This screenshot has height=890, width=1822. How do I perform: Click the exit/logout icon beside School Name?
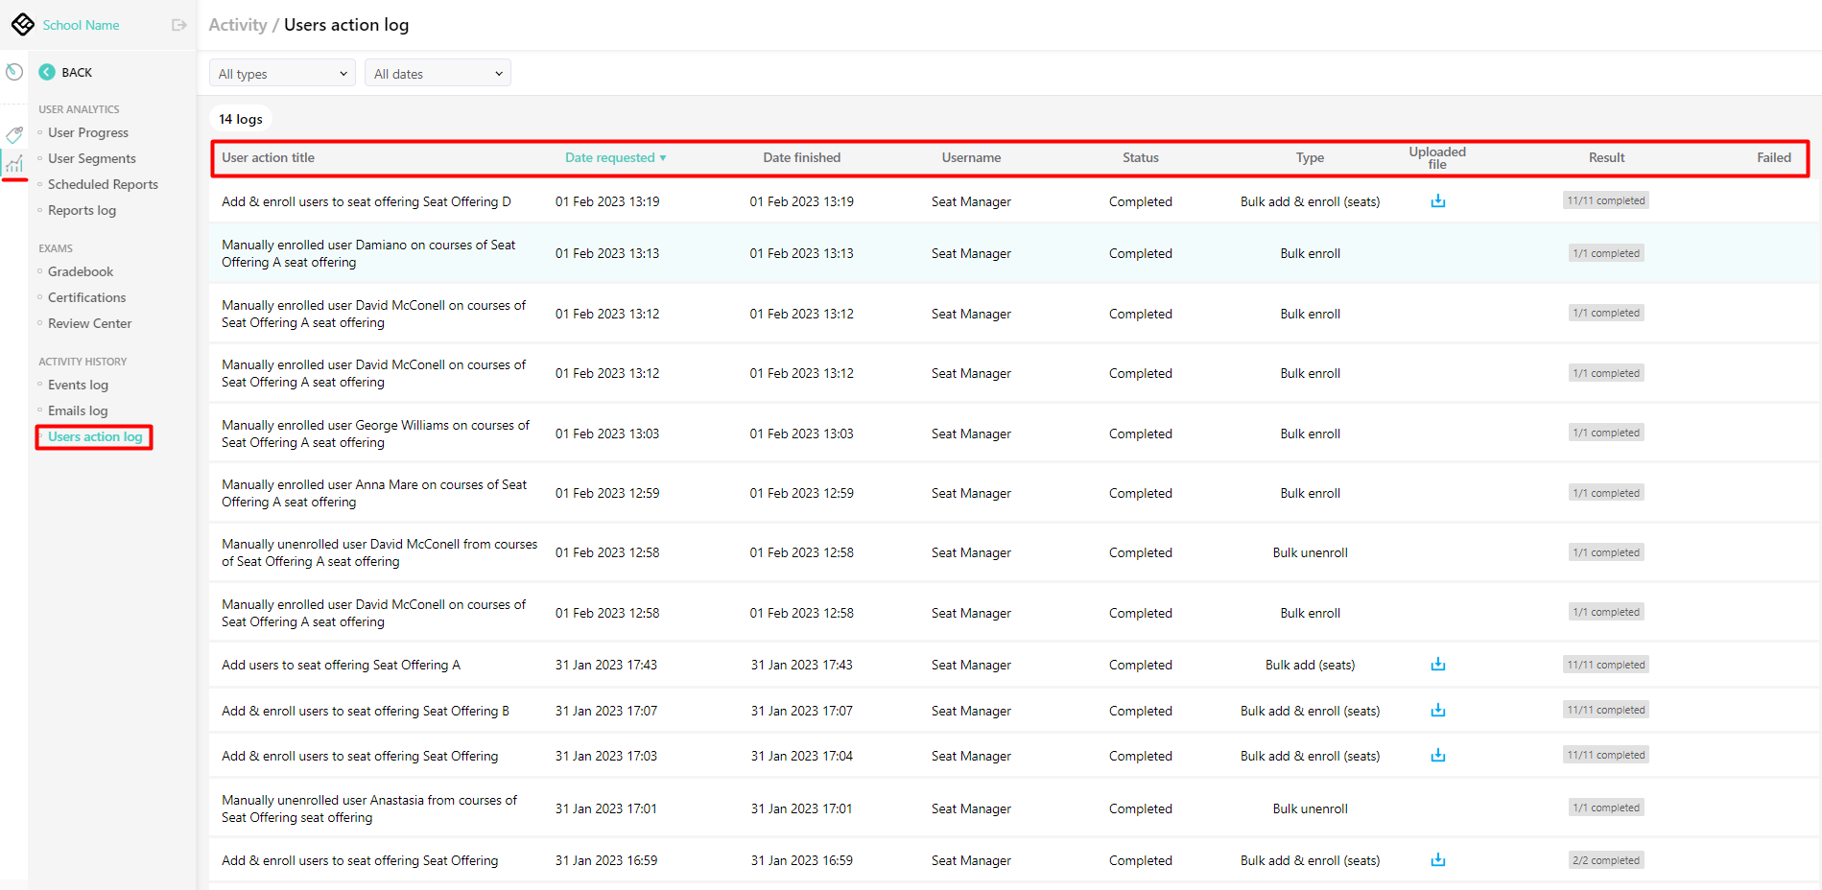(x=178, y=25)
